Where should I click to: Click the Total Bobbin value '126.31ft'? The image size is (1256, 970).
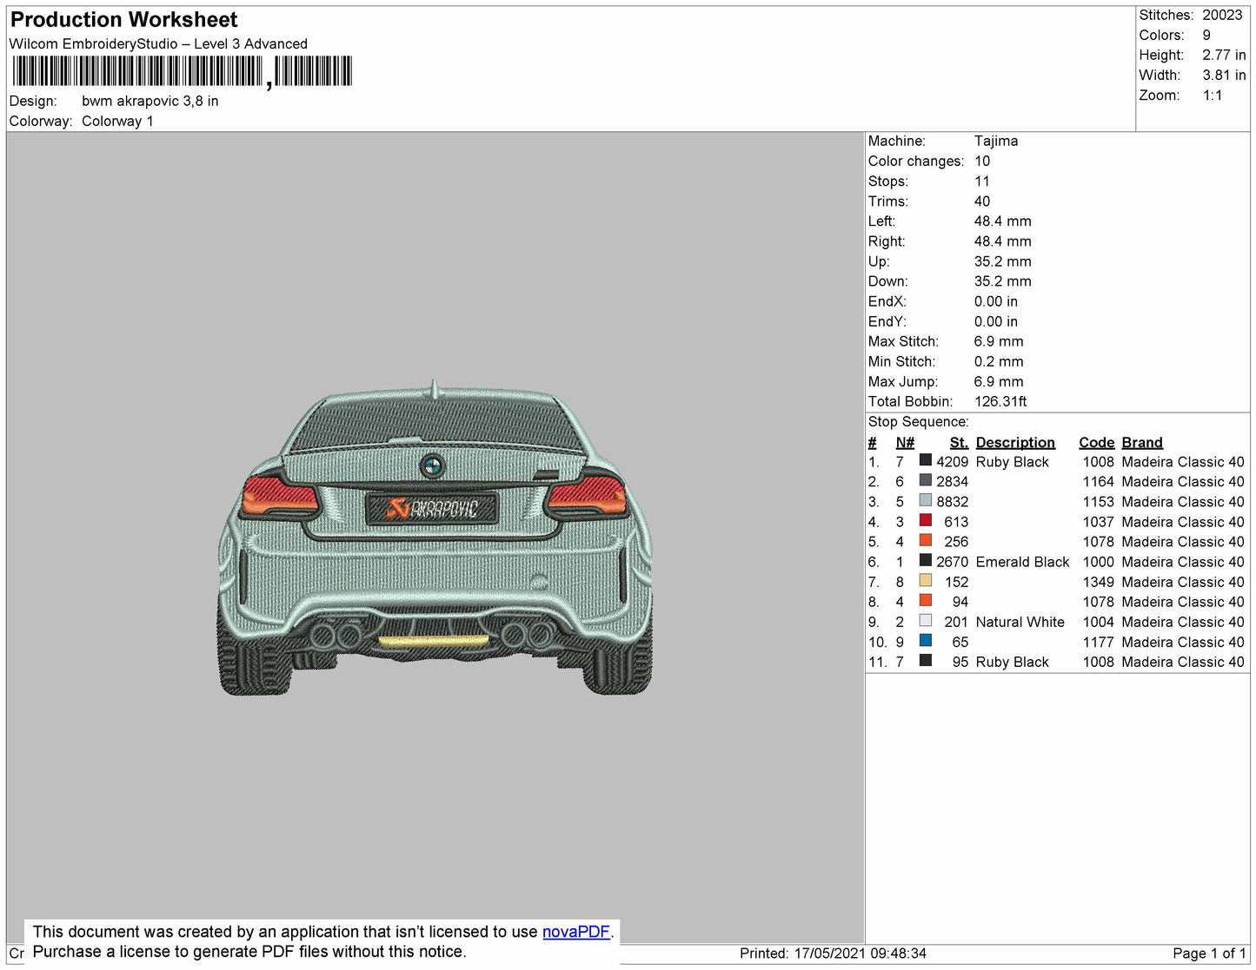[1000, 401]
